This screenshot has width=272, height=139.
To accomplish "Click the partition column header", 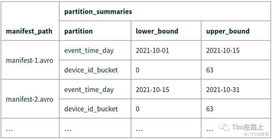I will 78,31.
